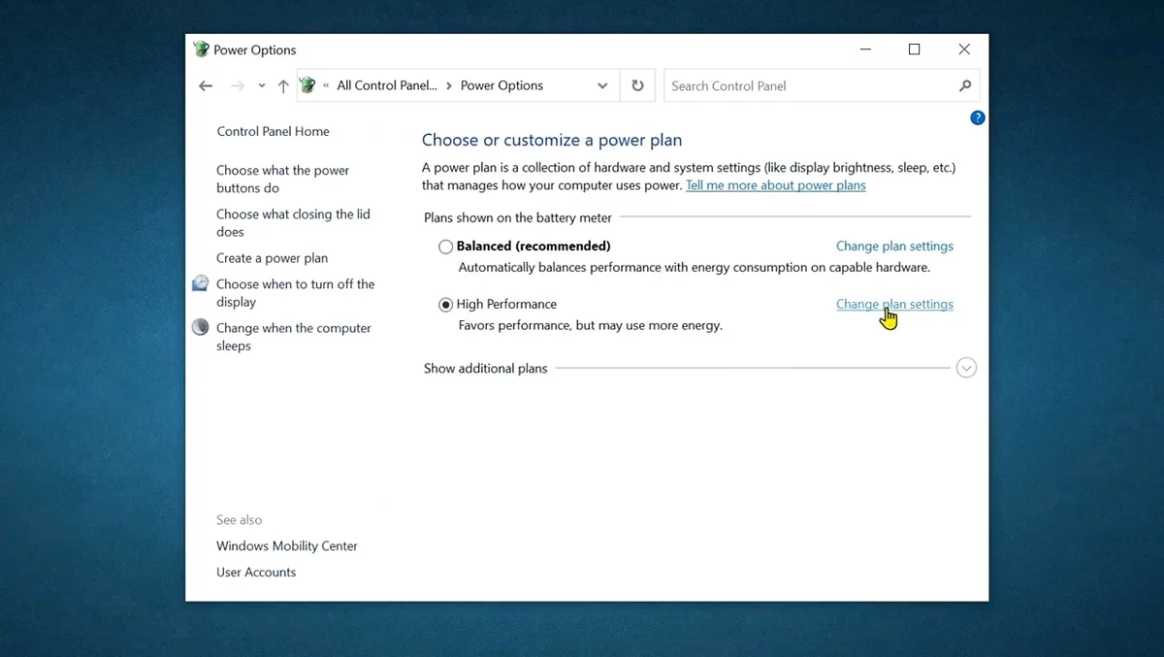
Task: Click Create a power plan
Action: (272, 258)
